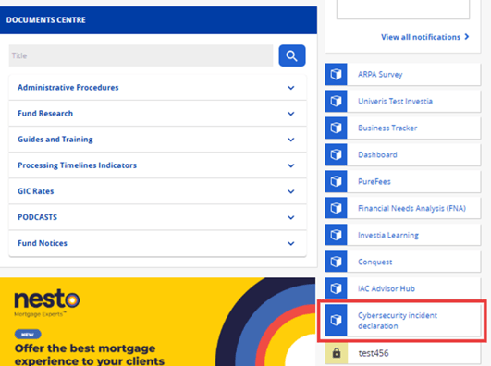Expand PODCASTS chevron
The height and width of the screenshot is (366, 491).
coord(291,217)
